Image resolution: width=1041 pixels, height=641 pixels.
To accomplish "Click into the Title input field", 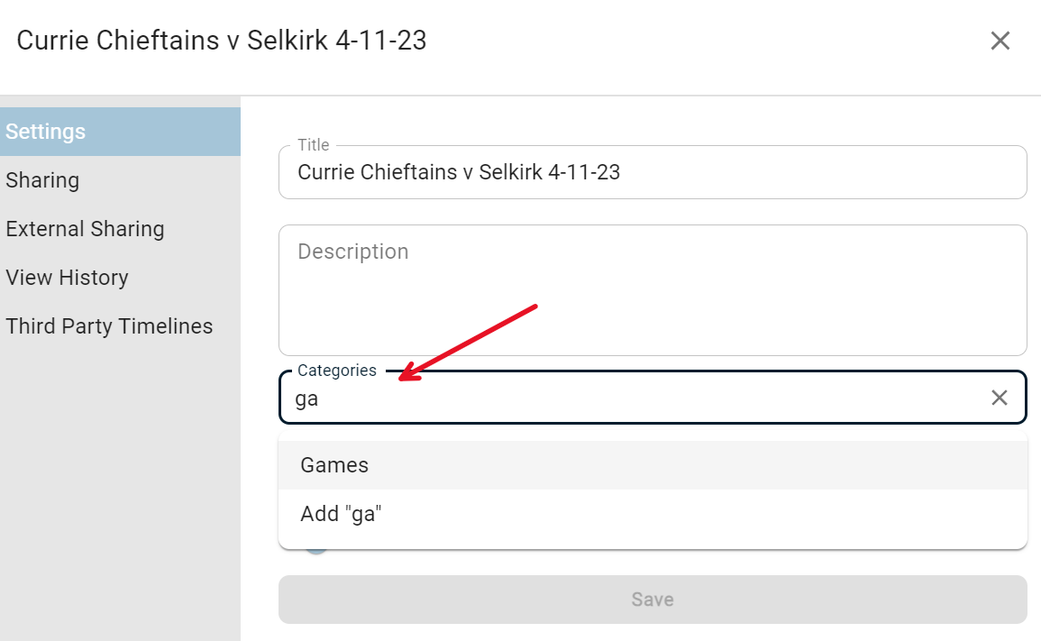I will click(653, 172).
